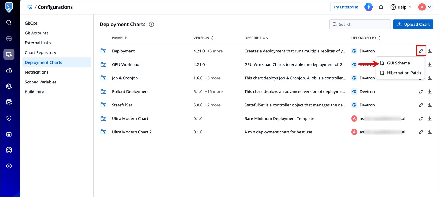Click the blue AI sparkle icon

(369, 7)
